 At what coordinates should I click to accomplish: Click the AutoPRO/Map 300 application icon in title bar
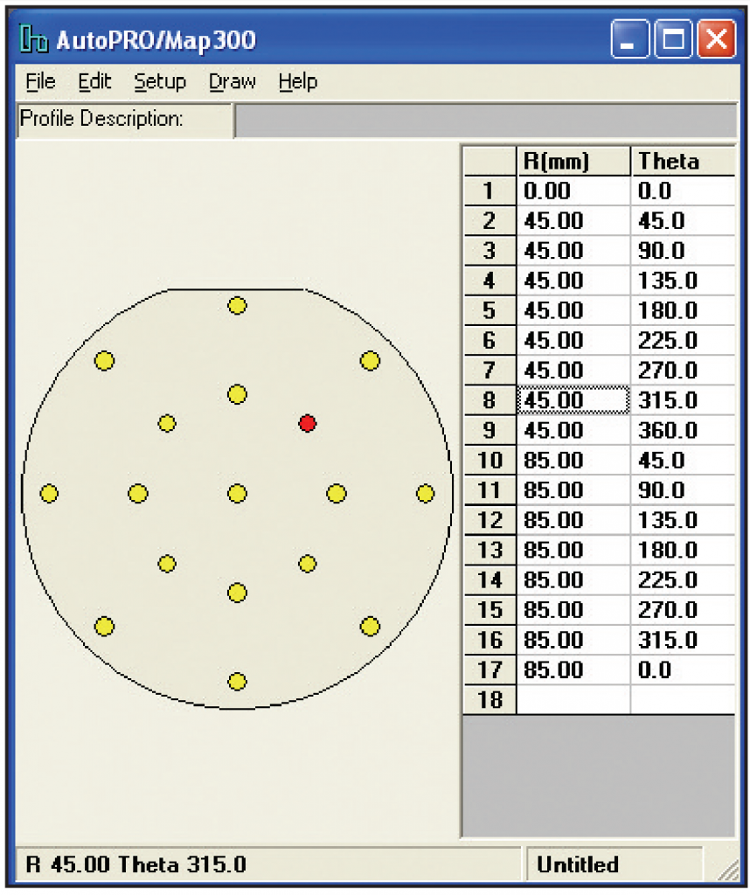(x=33, y=38)
